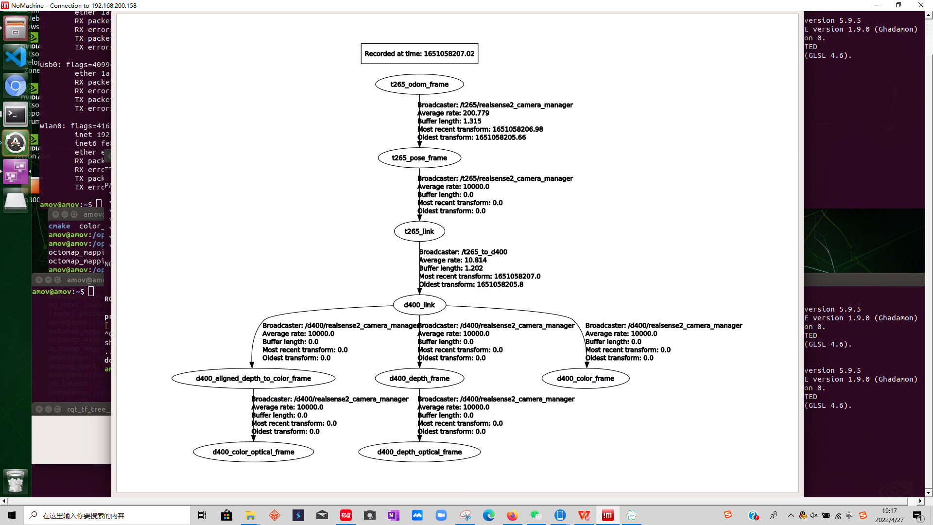
Task: Select the t265_pose_frame node
Action: [x=419, y=157]
